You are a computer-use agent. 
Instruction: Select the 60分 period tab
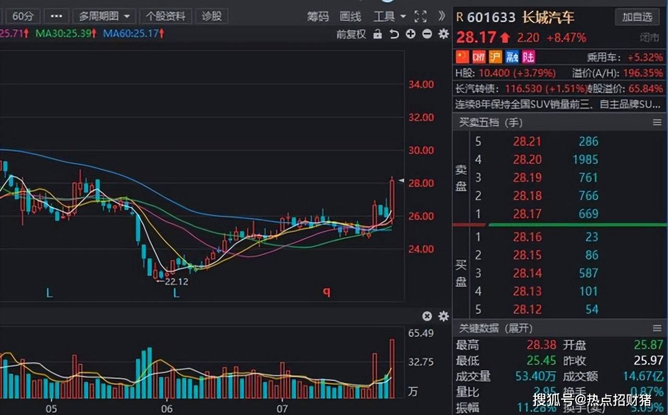(x=22, y=16)
